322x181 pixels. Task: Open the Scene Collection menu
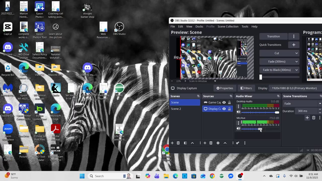coord(228,26)
